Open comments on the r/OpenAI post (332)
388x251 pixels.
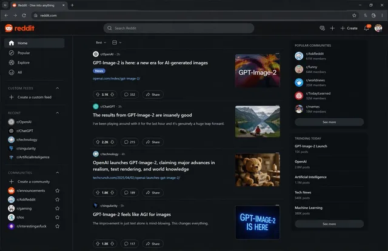click(130, 95)
